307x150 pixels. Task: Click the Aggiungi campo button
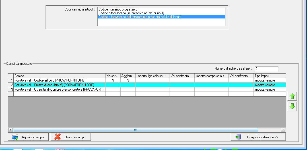28,137
